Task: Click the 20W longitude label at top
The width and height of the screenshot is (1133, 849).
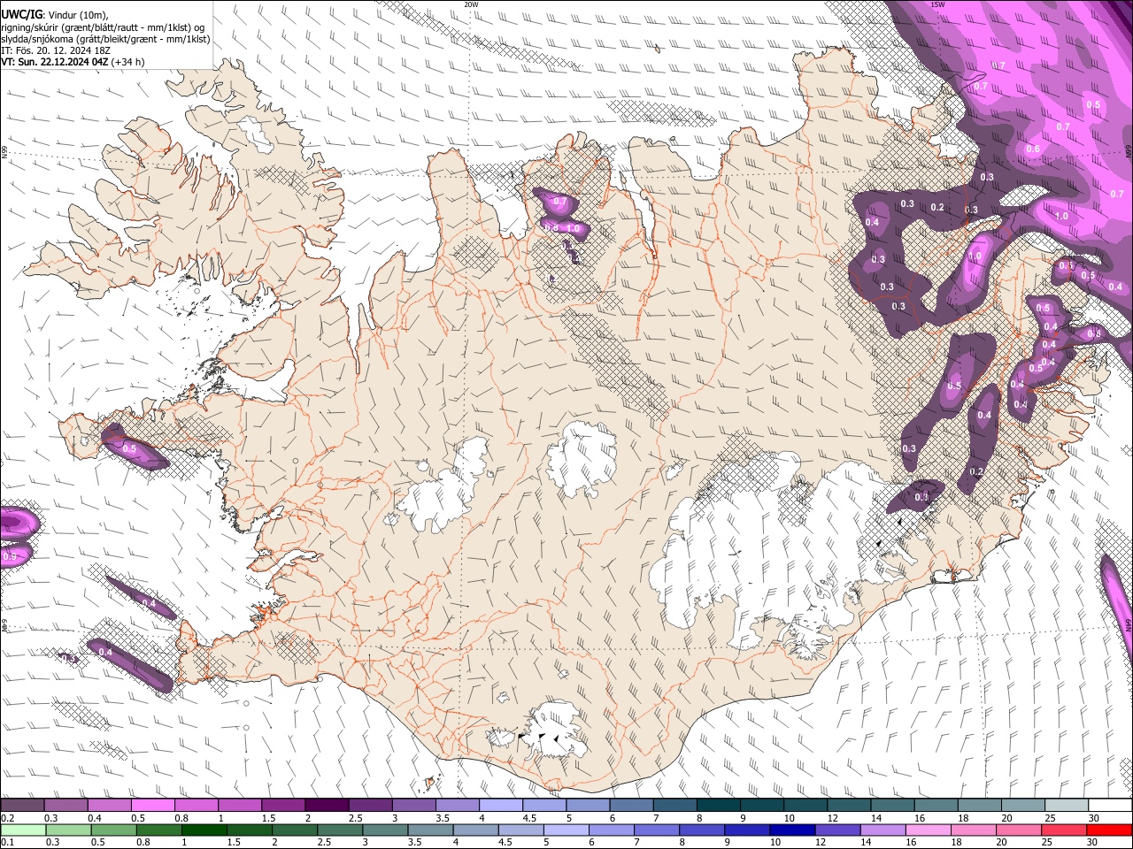Action: pyautogui.click(x=471, y=4)
